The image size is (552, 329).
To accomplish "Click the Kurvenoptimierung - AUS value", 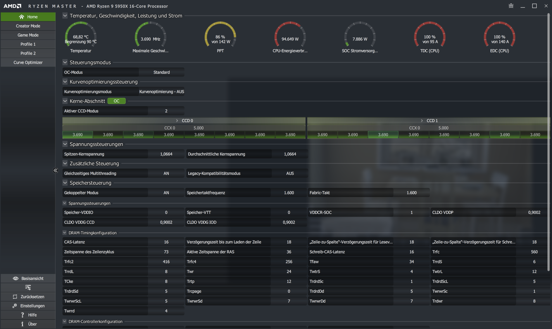I will coord(162,92).
